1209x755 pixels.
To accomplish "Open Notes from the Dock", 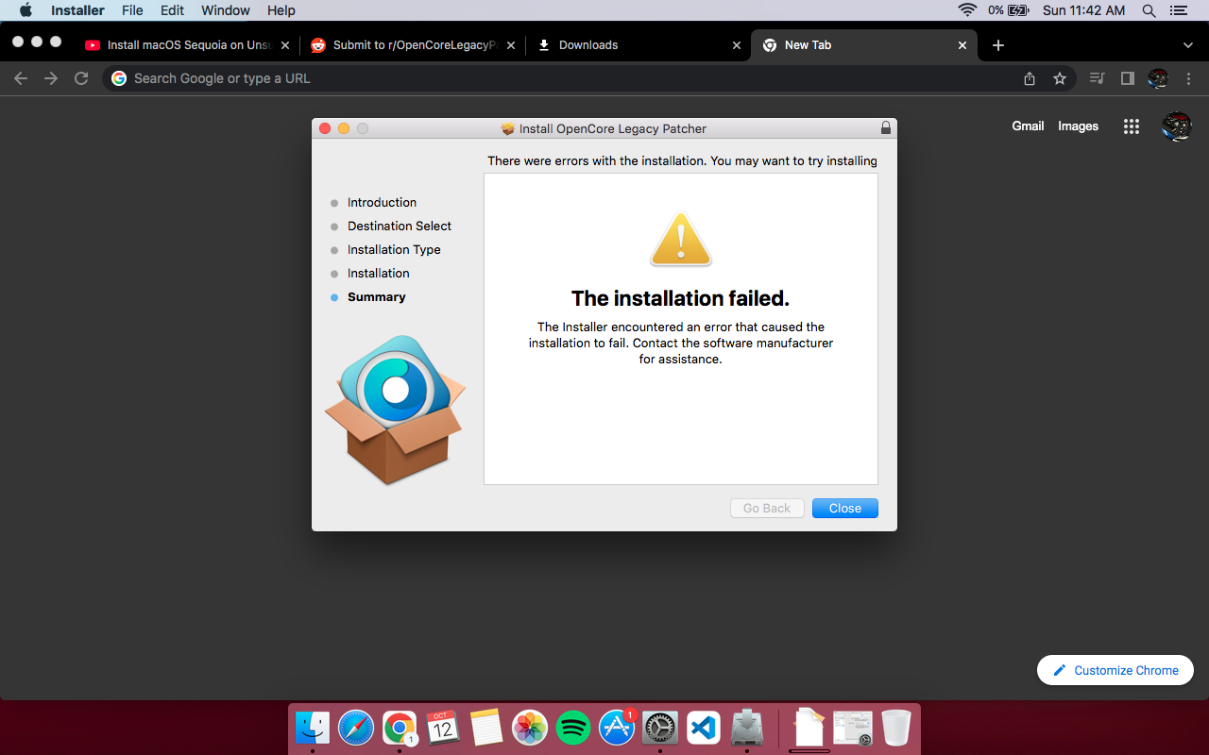I will tap(486, 728).
